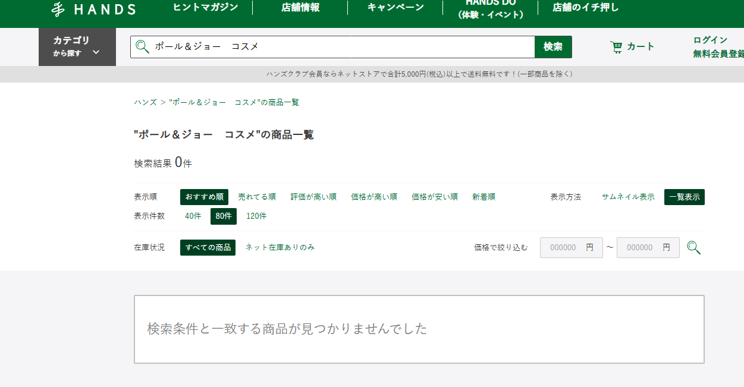The width and height of the screenshot is (744, 387).
Task: Show 120件 per page
Action: (256, 216)
